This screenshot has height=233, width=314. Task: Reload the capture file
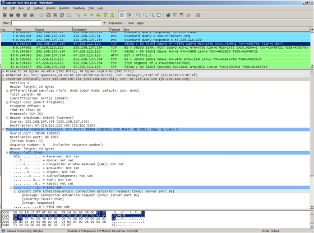click(62, 15)
